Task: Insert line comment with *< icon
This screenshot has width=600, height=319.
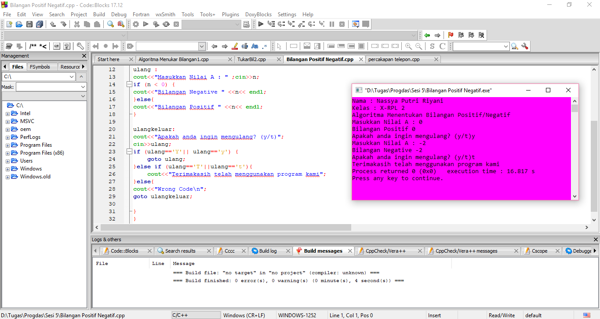Action: (x=43, y=46)
